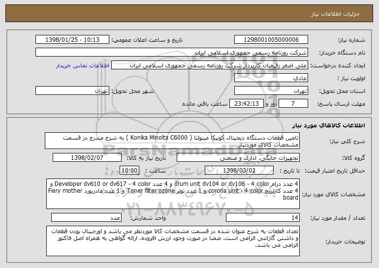The image size is (379, 268).
Task: Click the مهلت ارسال پاسخ label
Action: [x=341, y=104]
